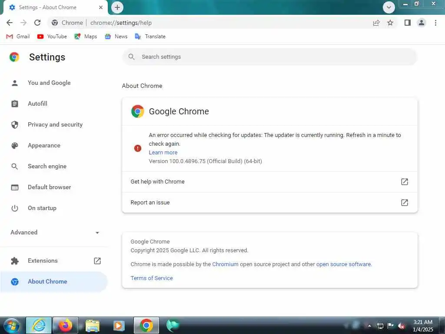This screenshot has width=445, height=334.
Task: Click the Chrome taskbar icon
Action: 146,325
